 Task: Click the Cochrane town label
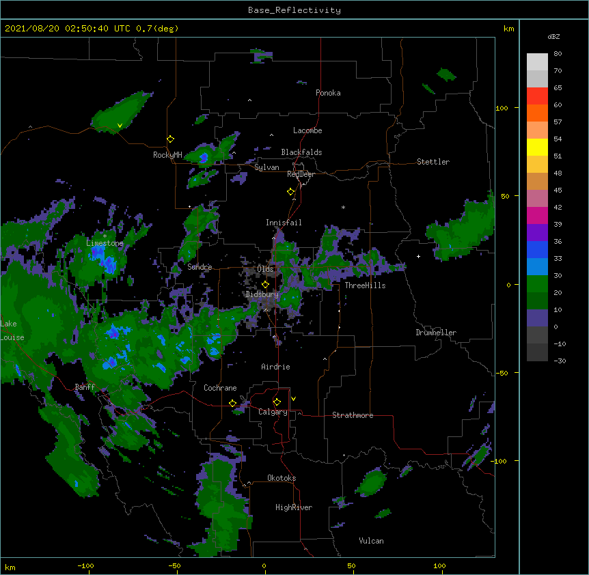click(220, 388)
